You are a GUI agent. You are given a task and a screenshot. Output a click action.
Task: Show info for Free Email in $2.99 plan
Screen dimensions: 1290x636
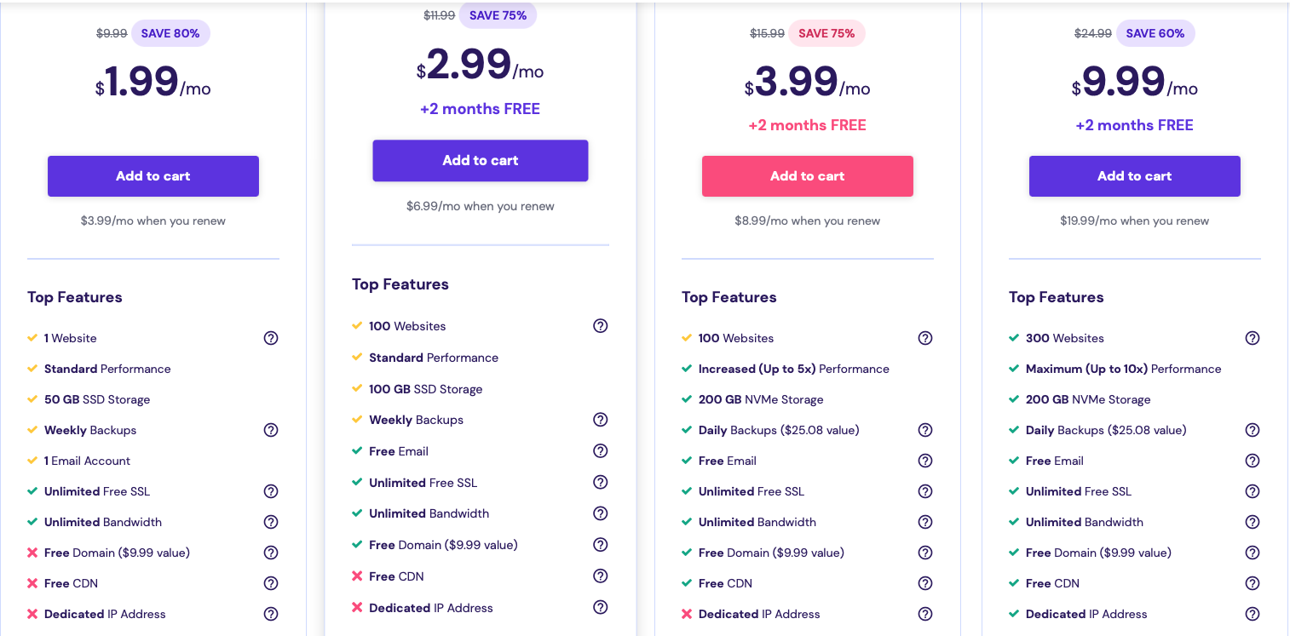tap(601, 451)
